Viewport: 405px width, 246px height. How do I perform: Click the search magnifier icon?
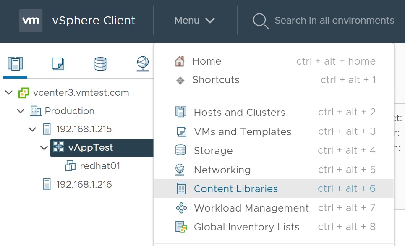[x=260, y=21]
